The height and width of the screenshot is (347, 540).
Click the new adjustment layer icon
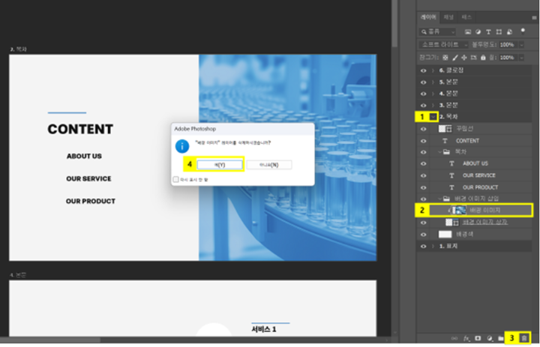click(490, 339)
